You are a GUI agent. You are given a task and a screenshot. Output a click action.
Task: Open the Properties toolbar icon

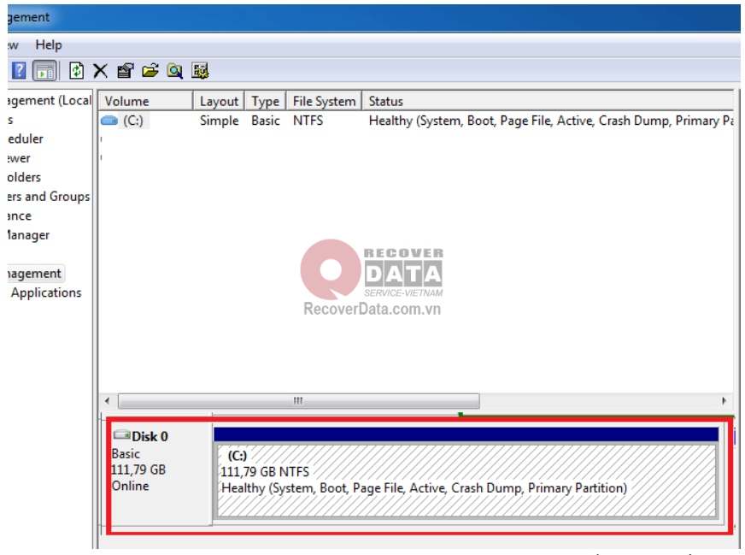(x=126, y=71)
